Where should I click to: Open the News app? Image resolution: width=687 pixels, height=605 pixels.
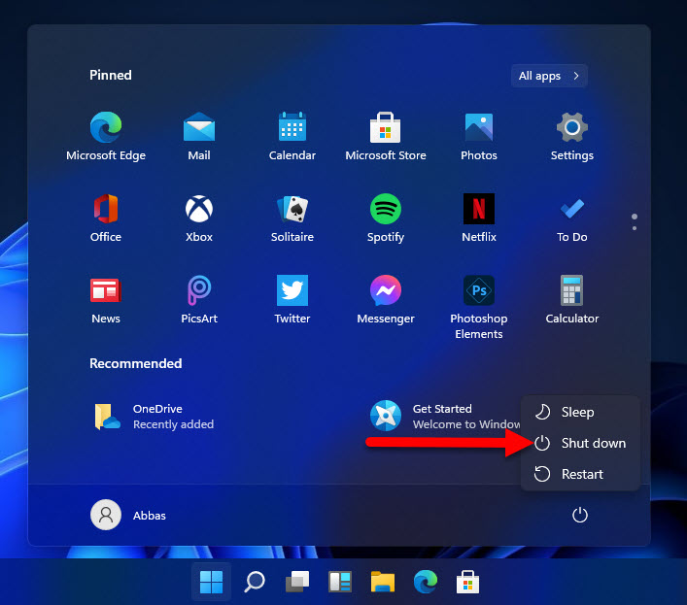pyautogui.click(x=106, y=300)
